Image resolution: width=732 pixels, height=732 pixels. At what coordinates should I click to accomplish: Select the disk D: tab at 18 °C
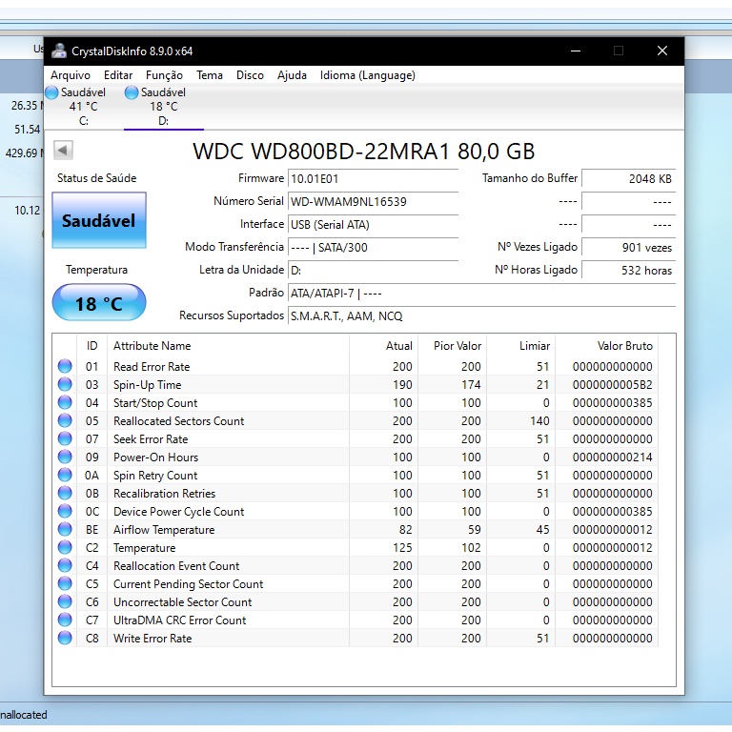pyautogui.click(x=163, y=107)
